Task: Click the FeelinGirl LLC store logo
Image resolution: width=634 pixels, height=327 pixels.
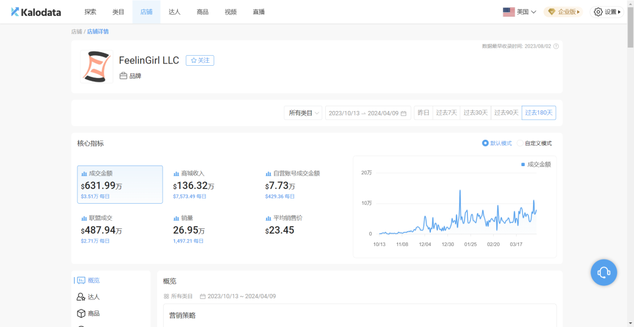Action: click(96, 66)
